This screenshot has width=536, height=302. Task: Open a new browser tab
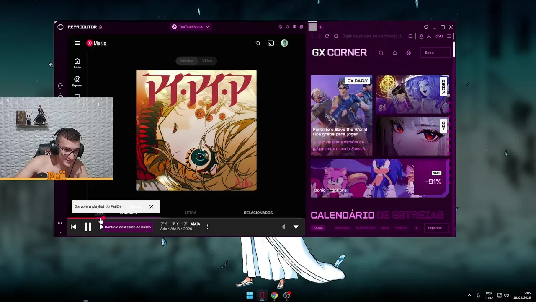(320, 27)
